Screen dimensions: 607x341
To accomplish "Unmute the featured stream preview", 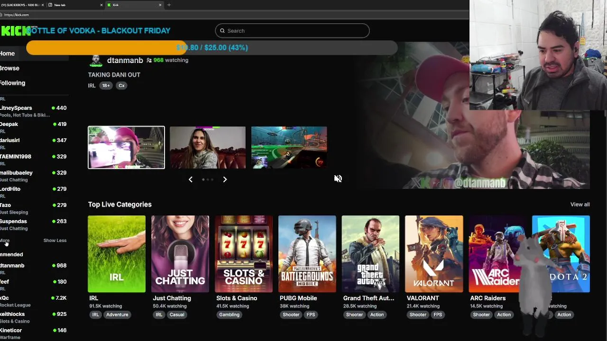I will click(x=338, y=179).
